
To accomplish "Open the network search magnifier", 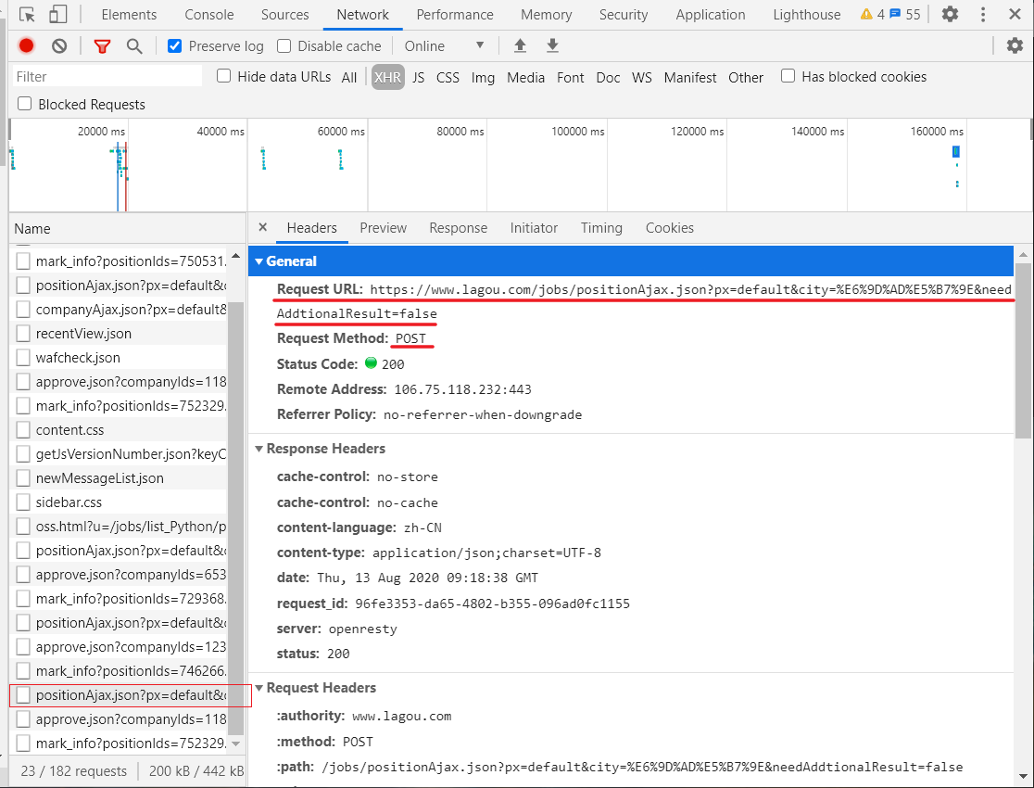I will 134,46.
